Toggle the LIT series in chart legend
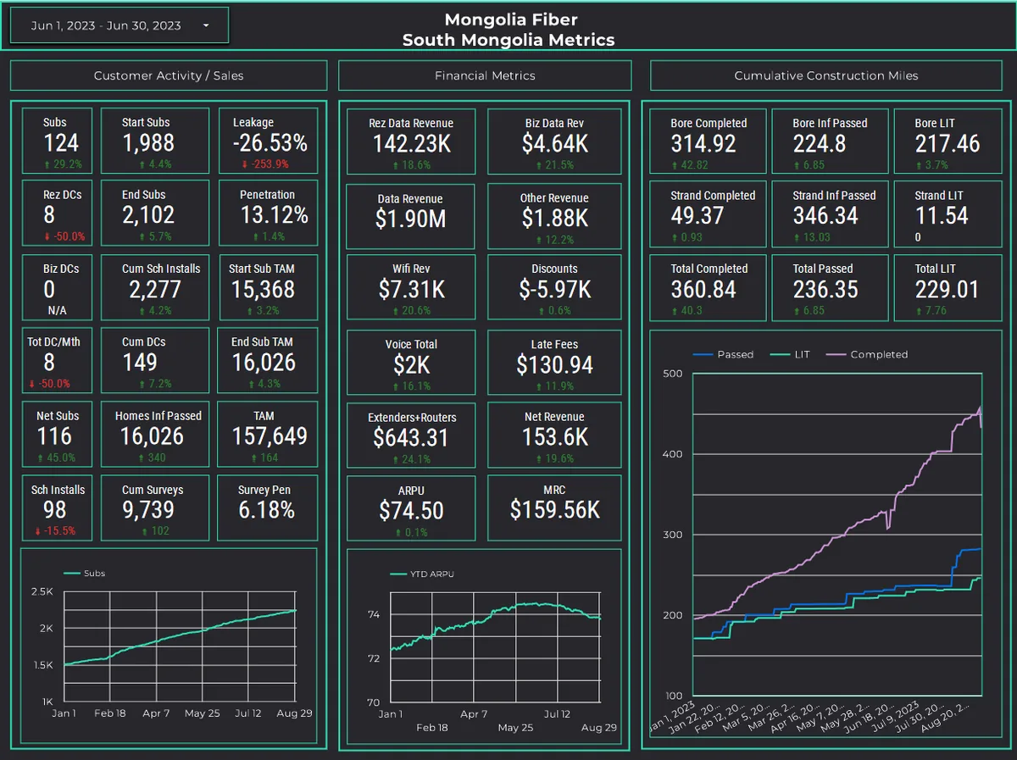The image size is (1017, 760). pos(790,354)
